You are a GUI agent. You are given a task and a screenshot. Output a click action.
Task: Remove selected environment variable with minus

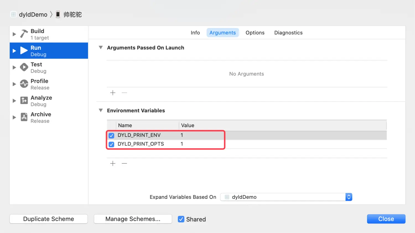tap(124, 163)
